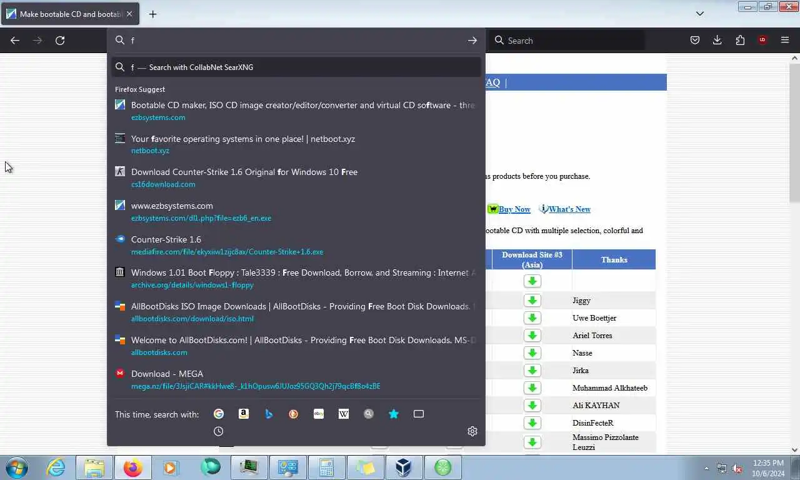Viewport: 800px width, 480px height.
Task: Search this time with eBay
Action: pos(319,414)
